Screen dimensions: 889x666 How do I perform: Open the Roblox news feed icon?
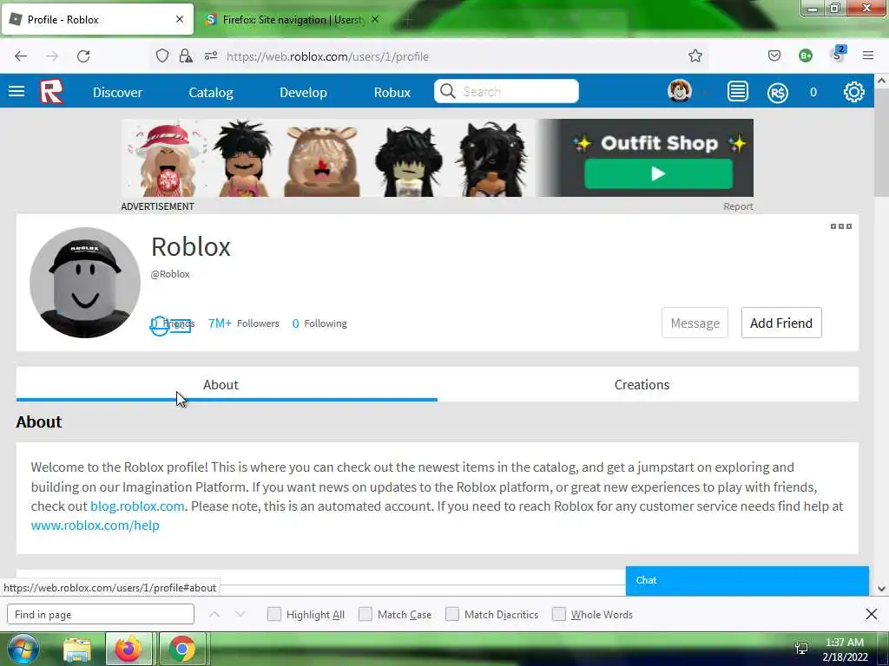pyautogui.click(x=738, y=91)
